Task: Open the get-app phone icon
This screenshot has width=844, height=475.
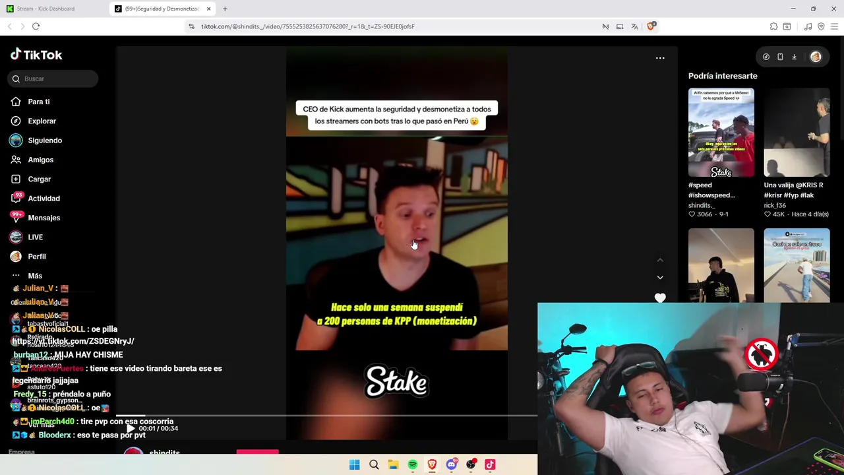Action: click(x=780, y=57)
